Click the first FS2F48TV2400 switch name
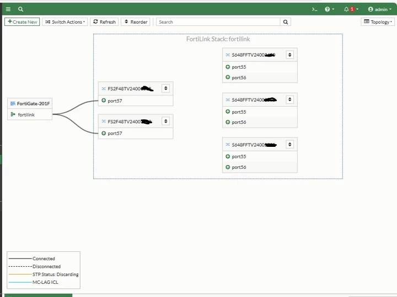Image resolution: width=397 pixels, height=297 pixels. [130, 89]
